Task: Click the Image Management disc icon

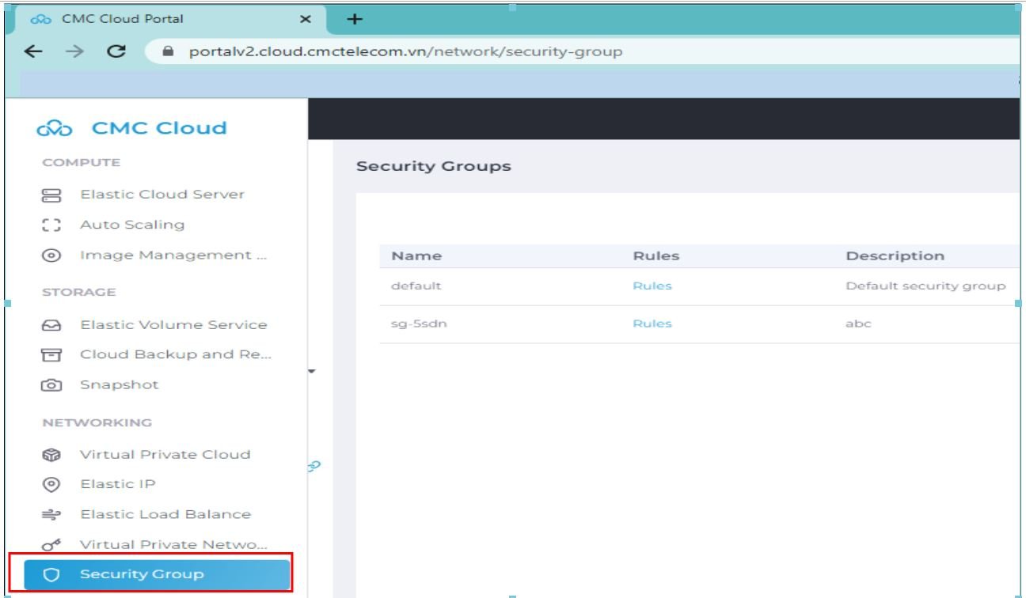Action: pyautogui.click(x=51, y=255)
